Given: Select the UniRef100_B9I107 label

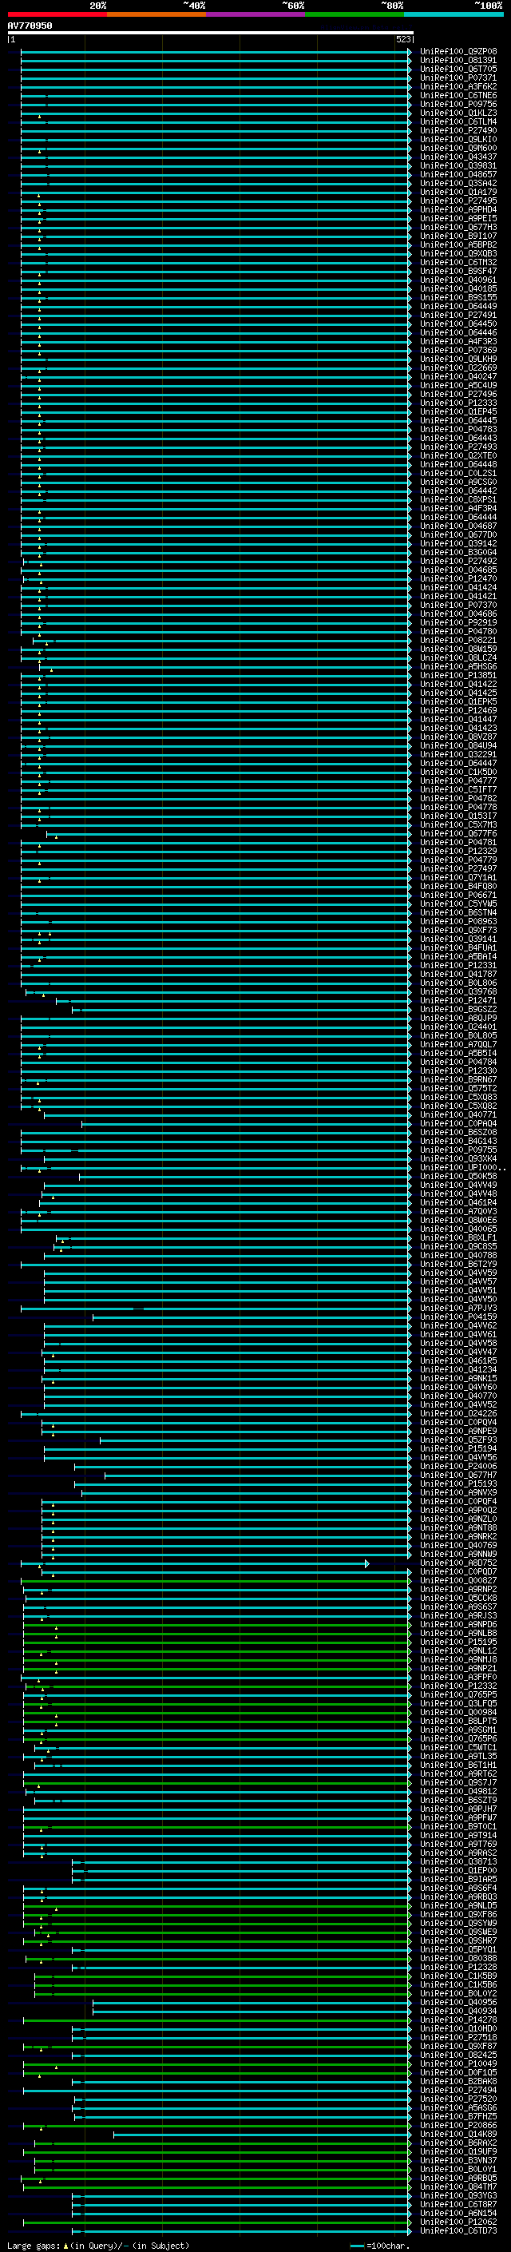Looking at the screenshot, I should [x=458, y=236].
